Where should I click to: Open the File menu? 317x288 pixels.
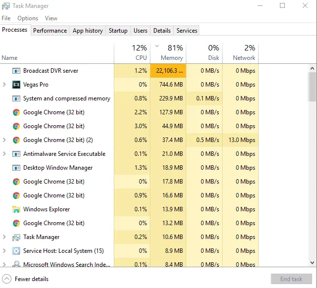point(6,18)
